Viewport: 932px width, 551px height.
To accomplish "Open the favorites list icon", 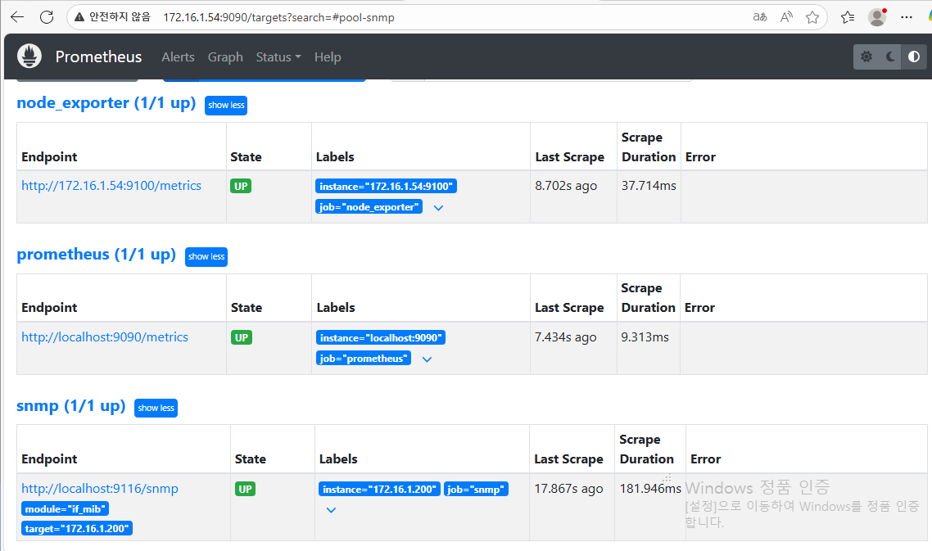I will coord(848,17).
